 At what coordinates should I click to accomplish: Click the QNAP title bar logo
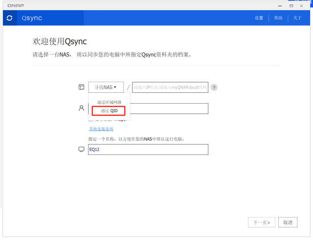coord(16,5)
